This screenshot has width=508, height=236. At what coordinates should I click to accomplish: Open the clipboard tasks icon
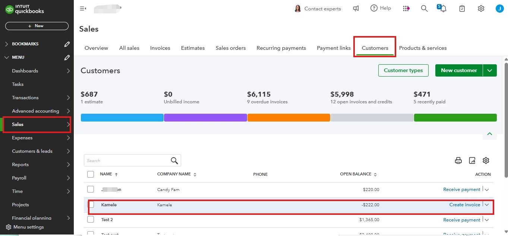462,9
